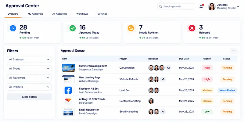Open the All Reviewers filter dropdown
The width and height of the screenshot is (244, 122).
pyautogui.click(x=29, y=78)
